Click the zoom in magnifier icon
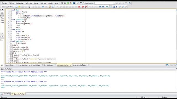Image resolution: width=177 pixels, height=99 pixels. coord(120,7)
